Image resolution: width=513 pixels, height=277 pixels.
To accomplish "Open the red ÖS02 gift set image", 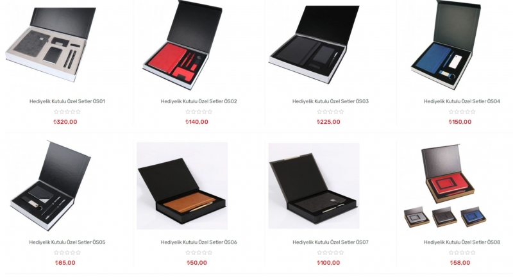I will [183, 45].
